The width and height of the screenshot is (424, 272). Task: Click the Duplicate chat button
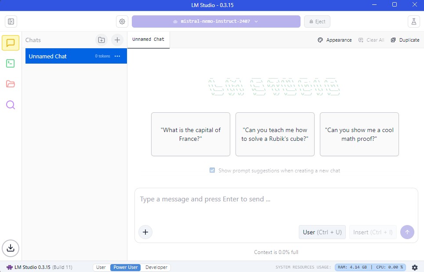(x=405, y=40)
